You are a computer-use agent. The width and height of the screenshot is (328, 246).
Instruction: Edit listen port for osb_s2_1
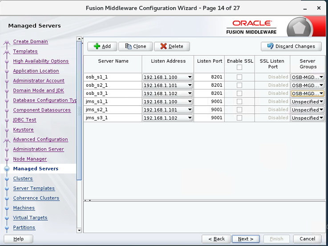[x=209, y=85]
